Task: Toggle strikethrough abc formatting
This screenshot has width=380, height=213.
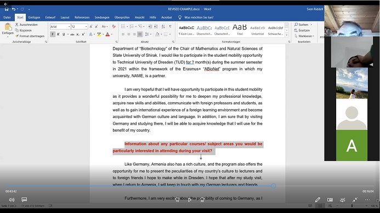Action: tap(72, 34)
